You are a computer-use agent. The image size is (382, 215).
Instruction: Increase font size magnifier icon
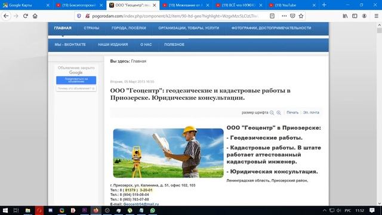click(x=279, y=113)
